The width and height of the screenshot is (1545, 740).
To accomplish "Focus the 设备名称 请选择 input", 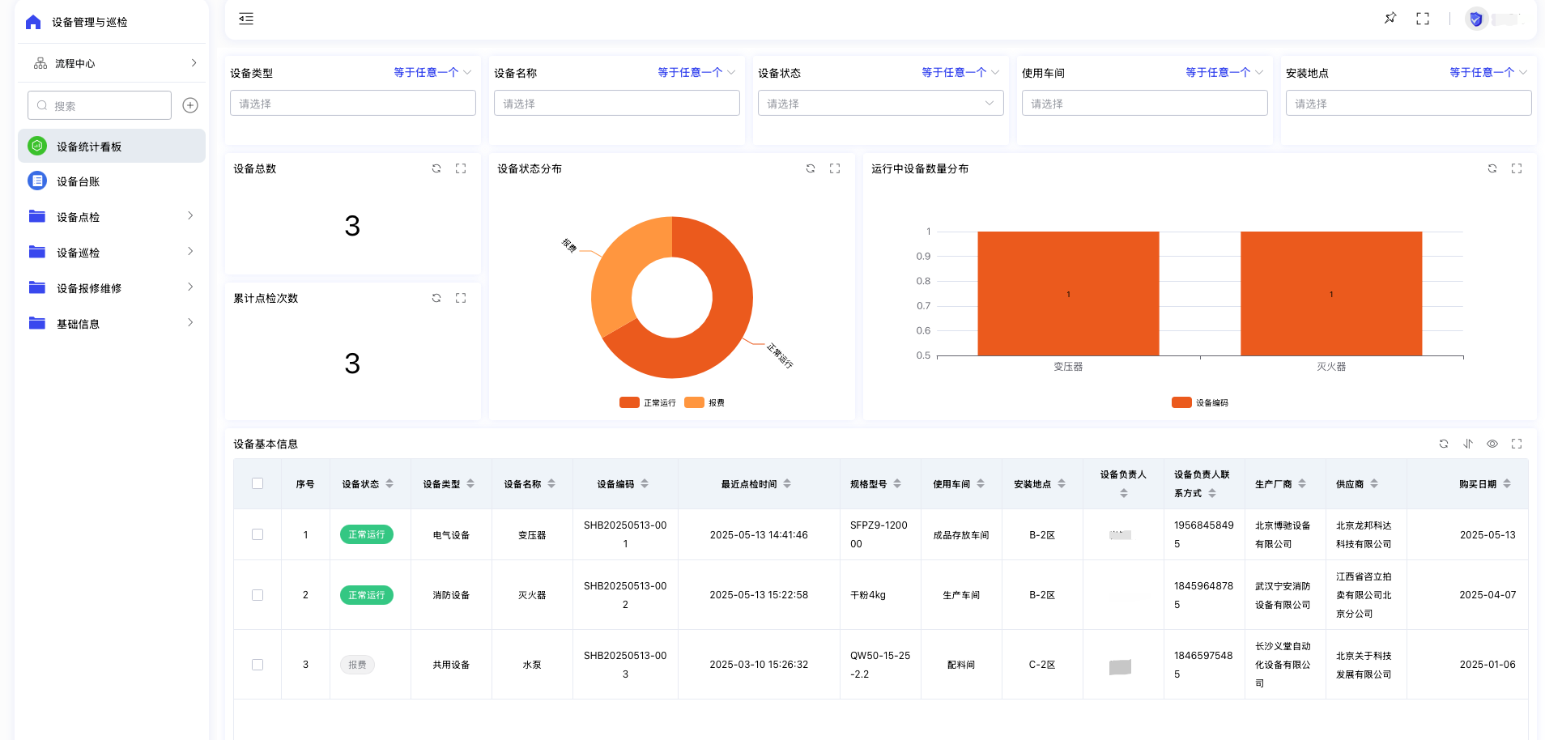I will coord(617,103).
